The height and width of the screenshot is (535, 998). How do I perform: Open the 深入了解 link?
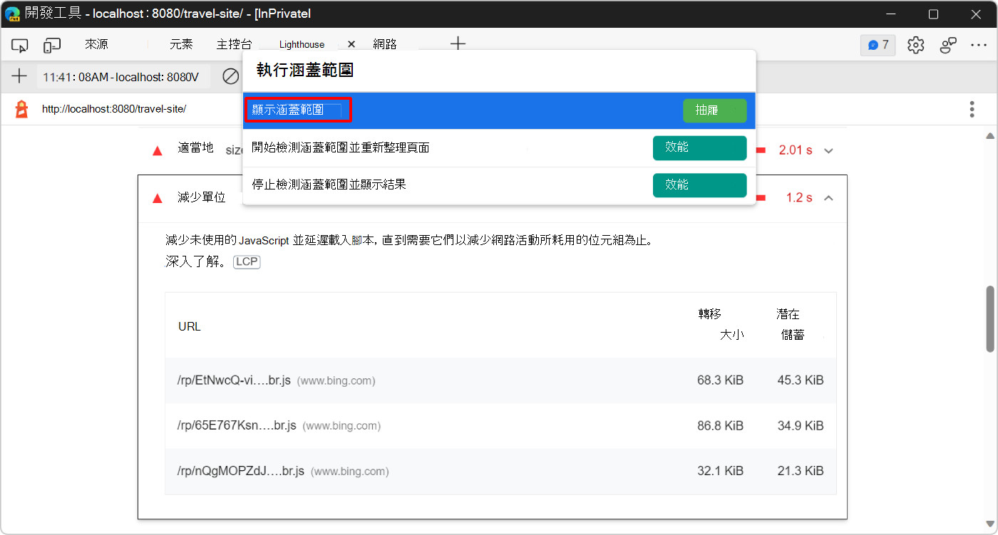[x=192, y=261]
